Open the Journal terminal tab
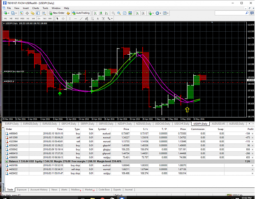 click(x=128, y=190)
